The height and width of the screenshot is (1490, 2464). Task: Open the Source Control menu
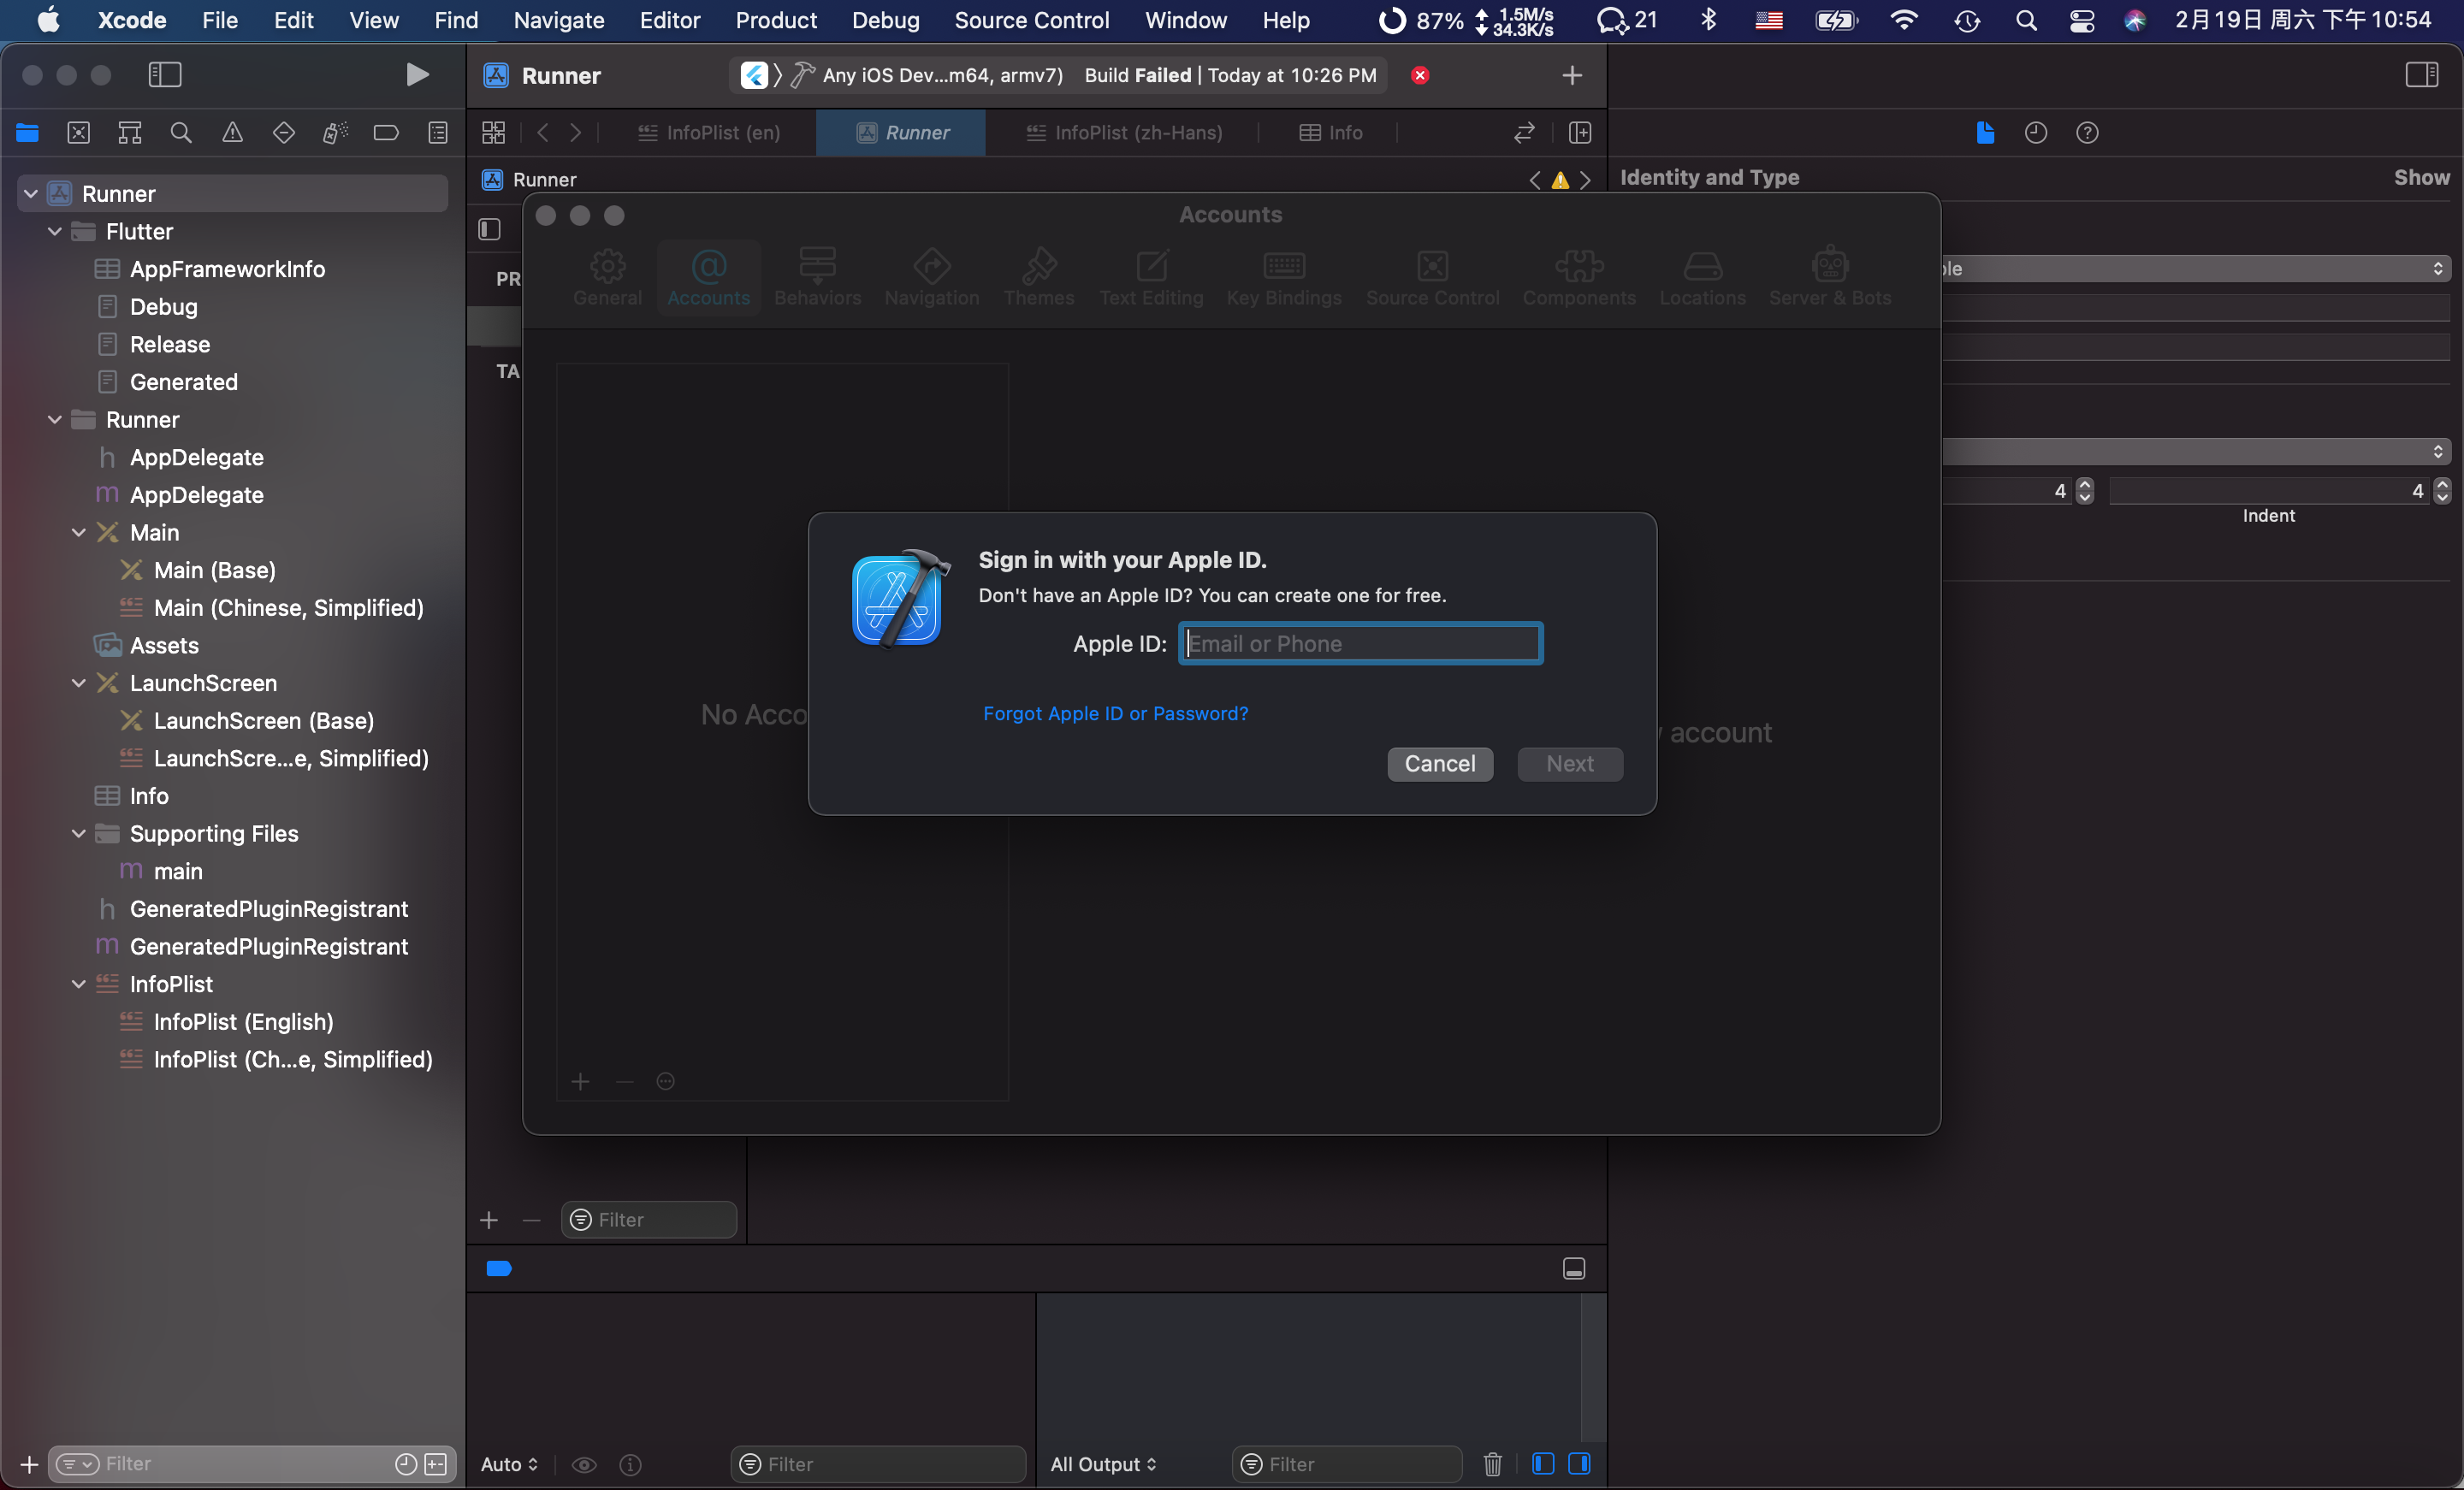tap(1031, 20)
